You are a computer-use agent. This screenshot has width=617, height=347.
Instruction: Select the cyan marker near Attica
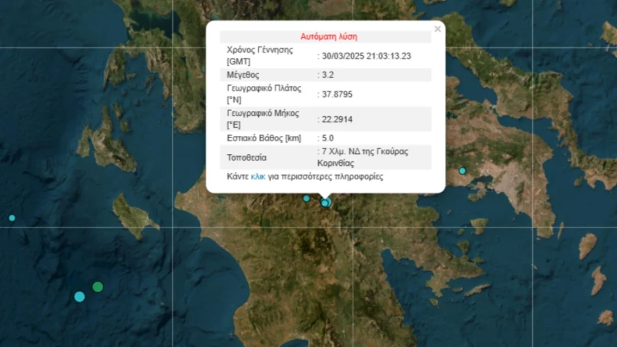tap(462, 171)
